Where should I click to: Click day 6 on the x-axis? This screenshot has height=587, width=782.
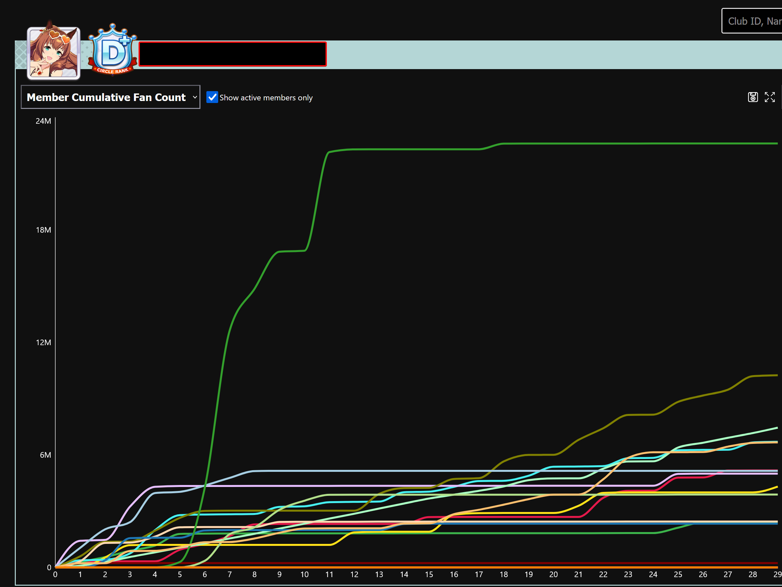coord(205,574)
